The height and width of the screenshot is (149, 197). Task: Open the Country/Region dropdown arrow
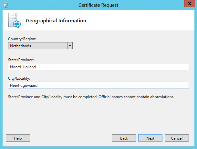click(70, 46)
